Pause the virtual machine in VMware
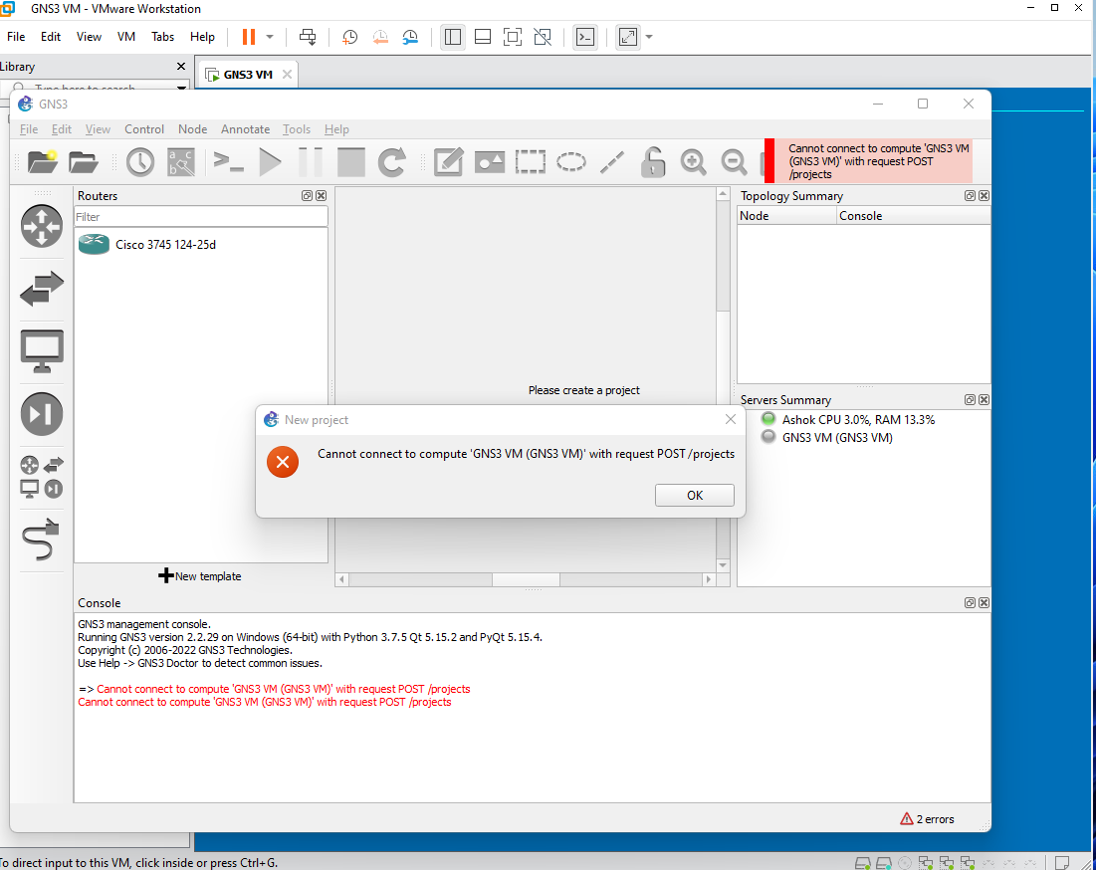Image resolution: width=1096 pixels, height=870 pixels. tap(247, 37)
